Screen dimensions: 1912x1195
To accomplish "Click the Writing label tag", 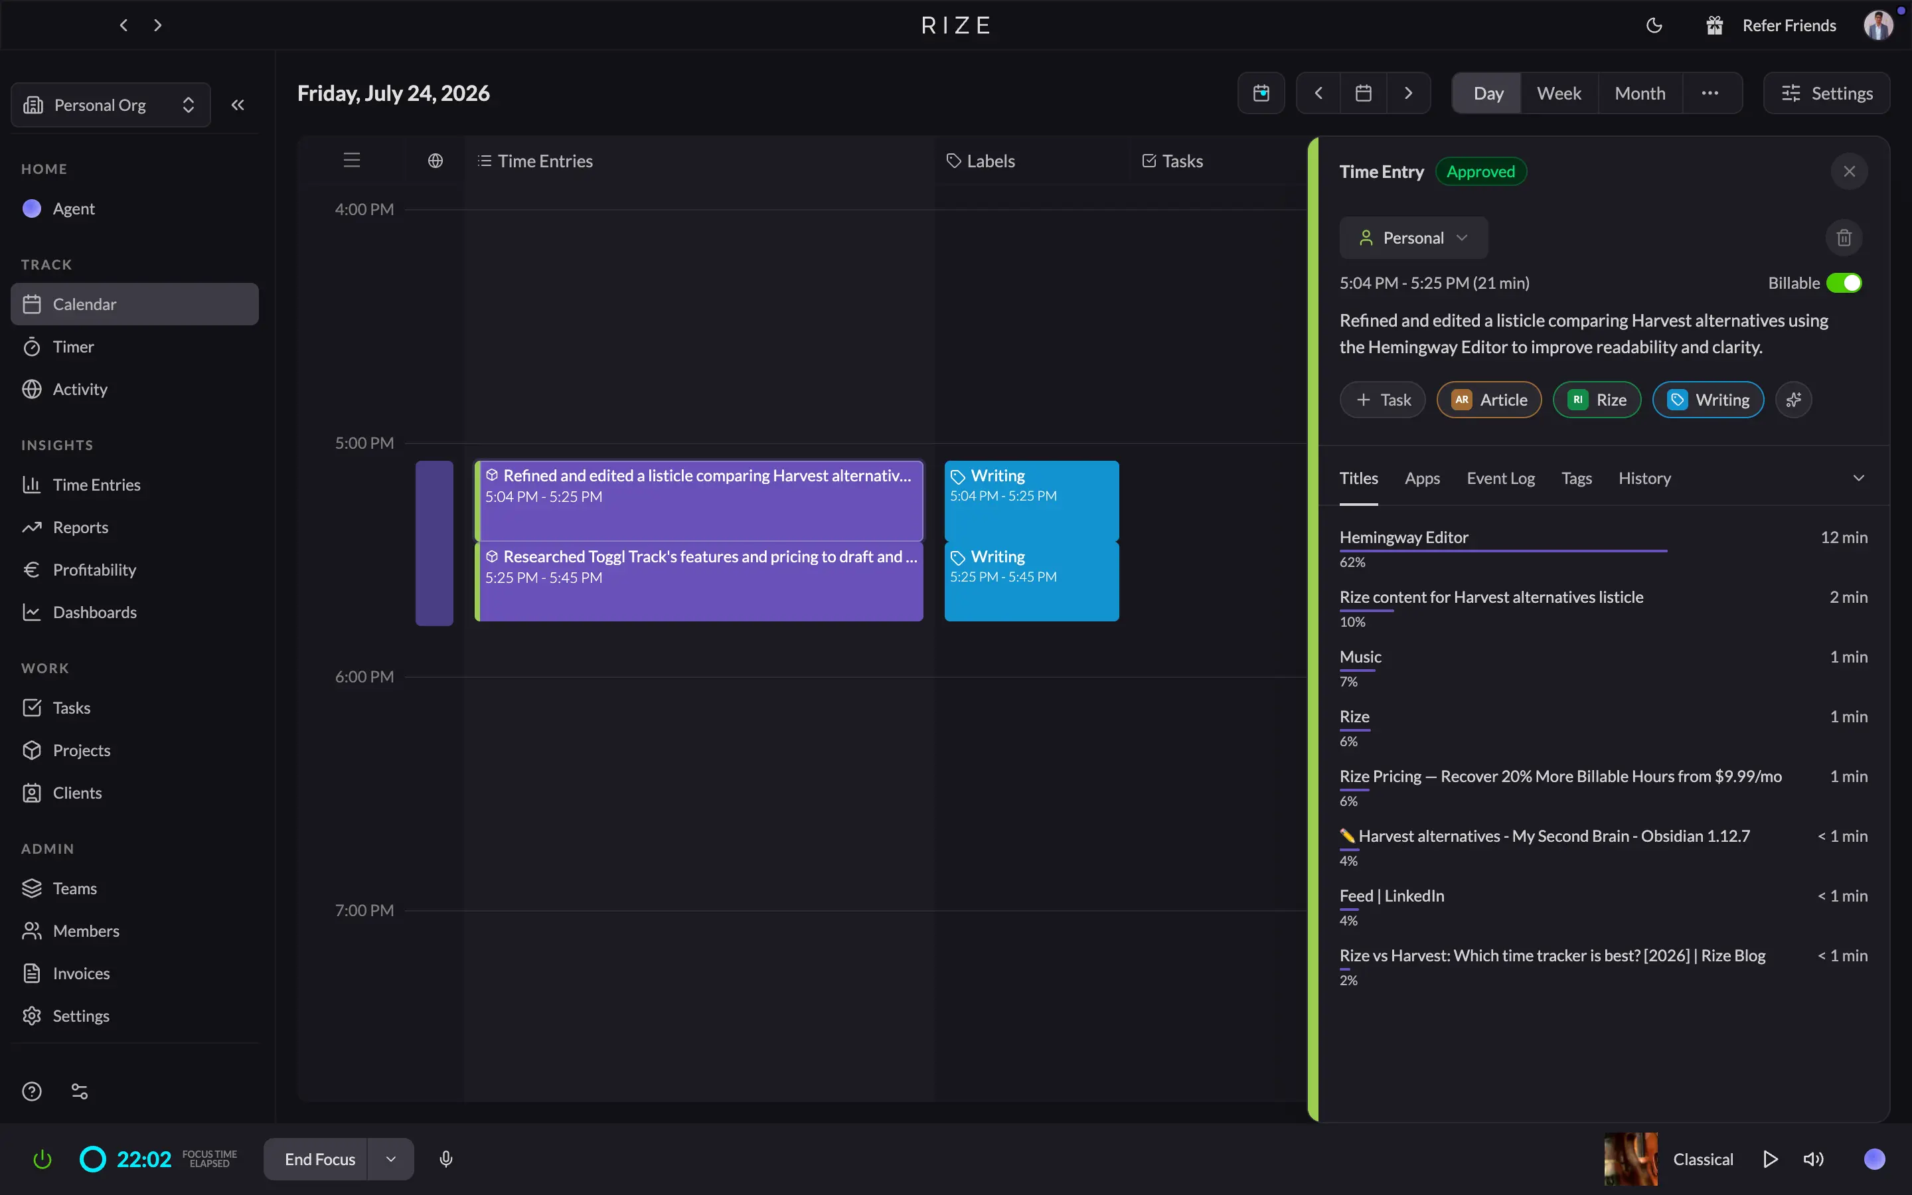I will tap(1708, 400).
